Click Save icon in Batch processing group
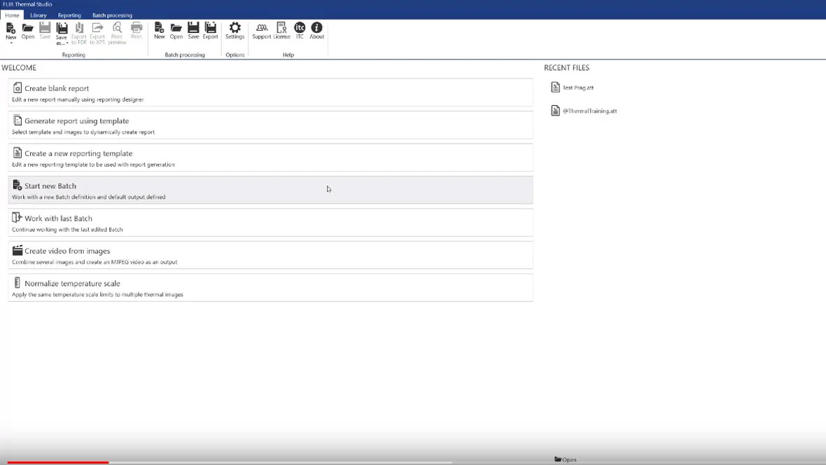The image size is (826, 465). (x=193, y=30)
